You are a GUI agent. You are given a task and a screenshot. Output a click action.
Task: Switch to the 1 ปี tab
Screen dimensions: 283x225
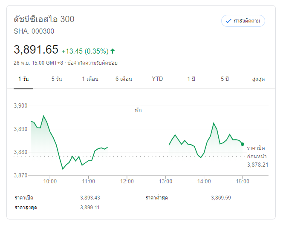click(x=191, y=79)
